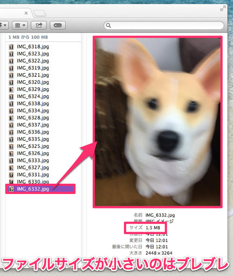Image resolution: width=233 pixels, height=276 pixels.
Task: Click the search magnifier icon
Action: 109,26
